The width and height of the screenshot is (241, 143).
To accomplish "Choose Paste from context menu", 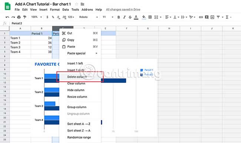I will tap(80, 47).
